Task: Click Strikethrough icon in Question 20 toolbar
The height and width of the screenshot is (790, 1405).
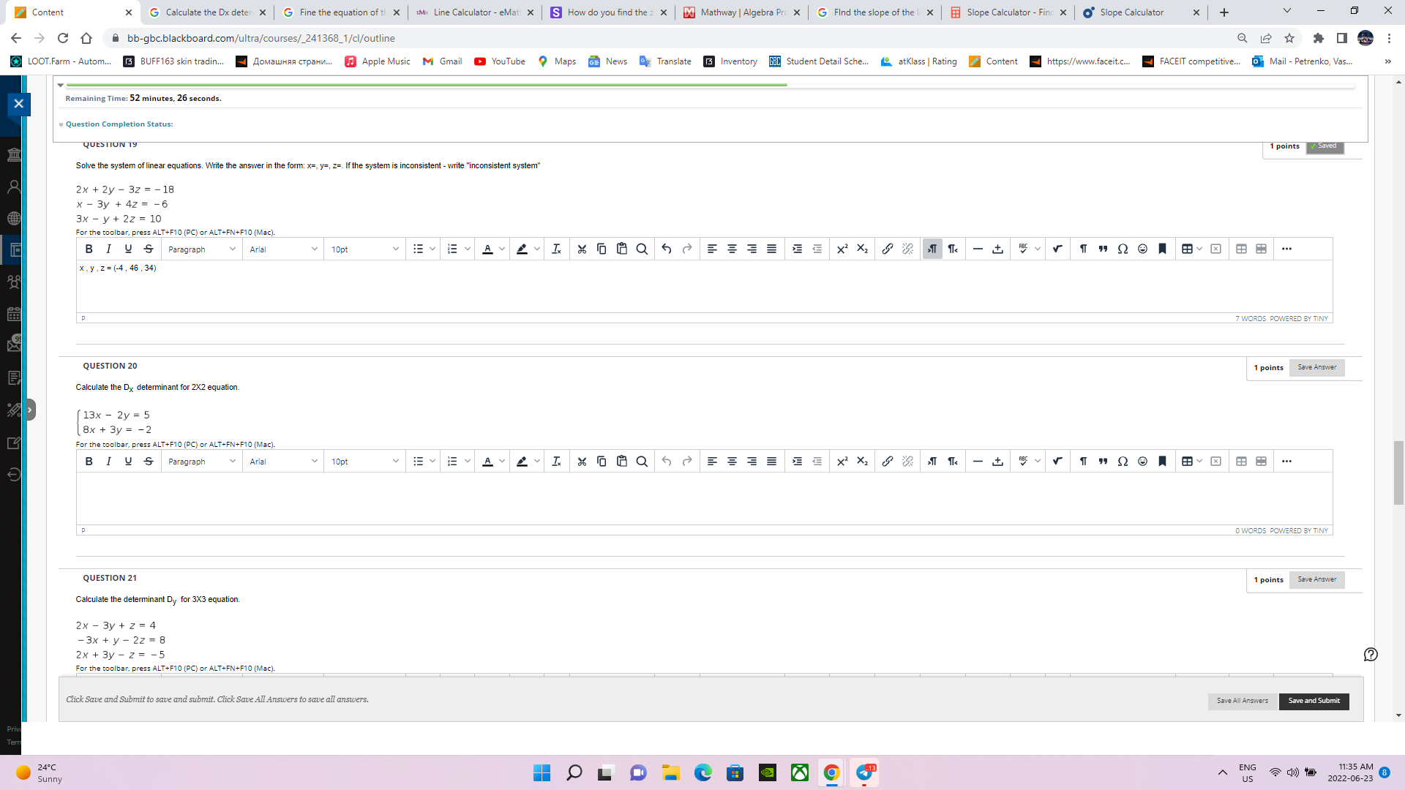Action: click(x=149, y=462)
